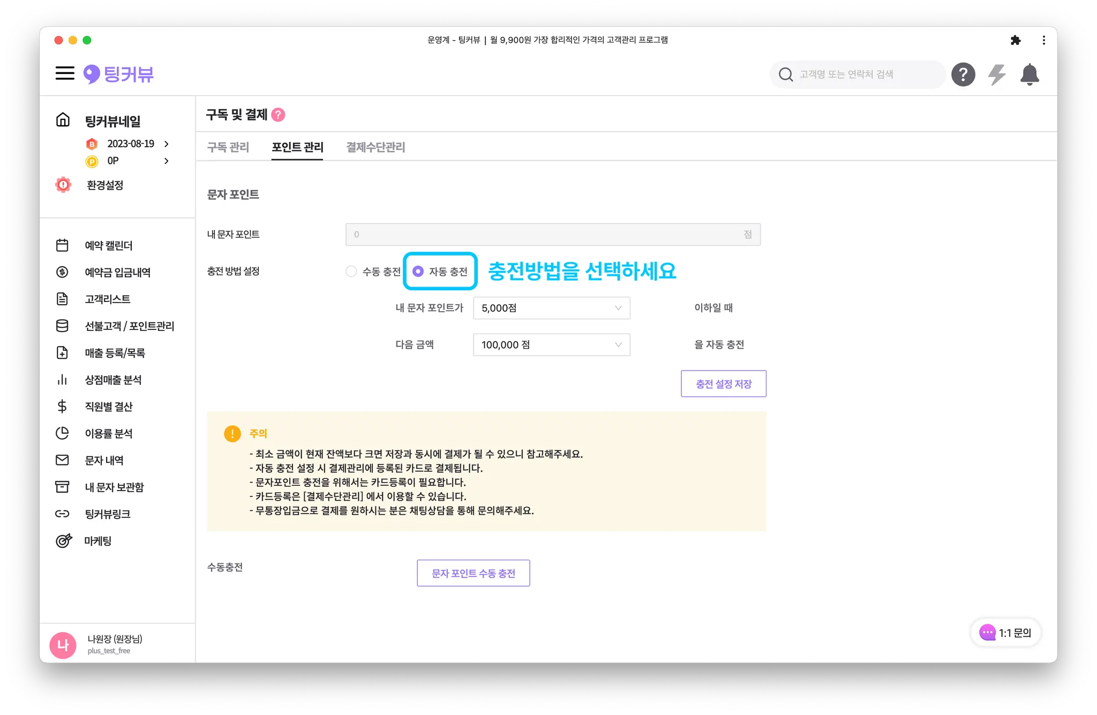The height and width of the screenshot is (715, 1097).
Task: Expand the 2023-08-19 subscription chevron
Action: (167, 144)
